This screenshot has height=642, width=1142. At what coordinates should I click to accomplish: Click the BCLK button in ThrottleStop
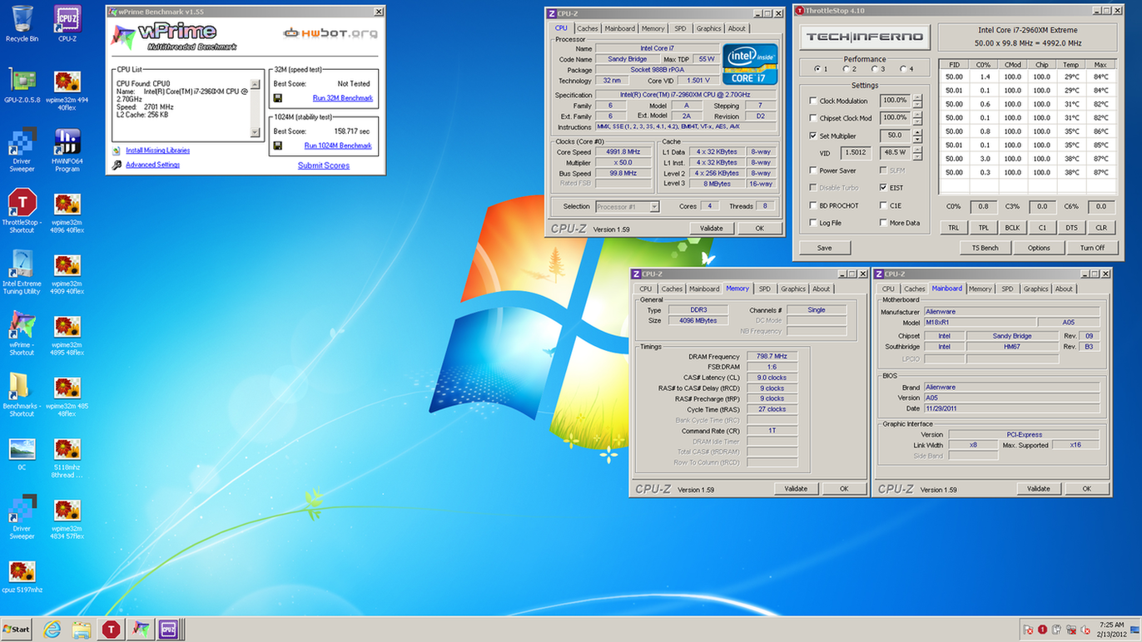pos(1012,227)
